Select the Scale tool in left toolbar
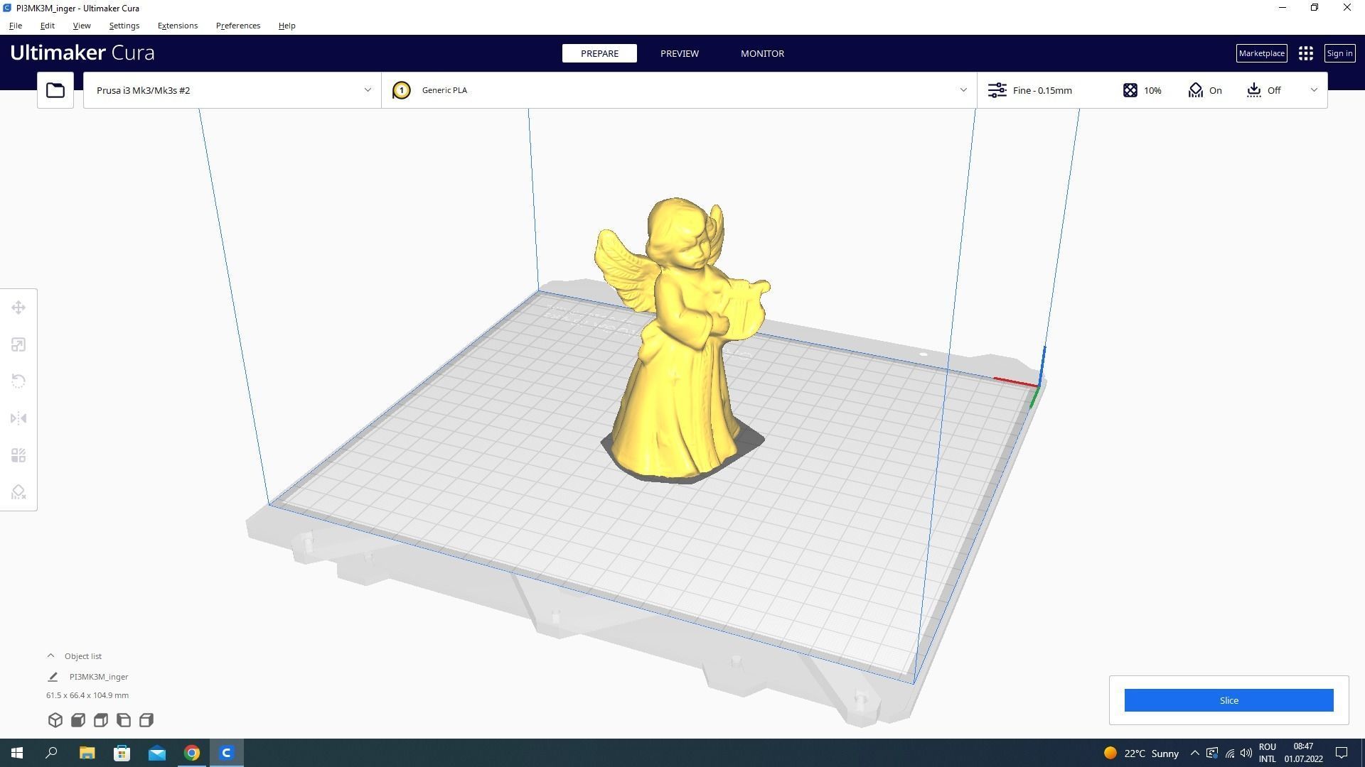The width and height of the screenshot is (1365, 767). [18, 344]
